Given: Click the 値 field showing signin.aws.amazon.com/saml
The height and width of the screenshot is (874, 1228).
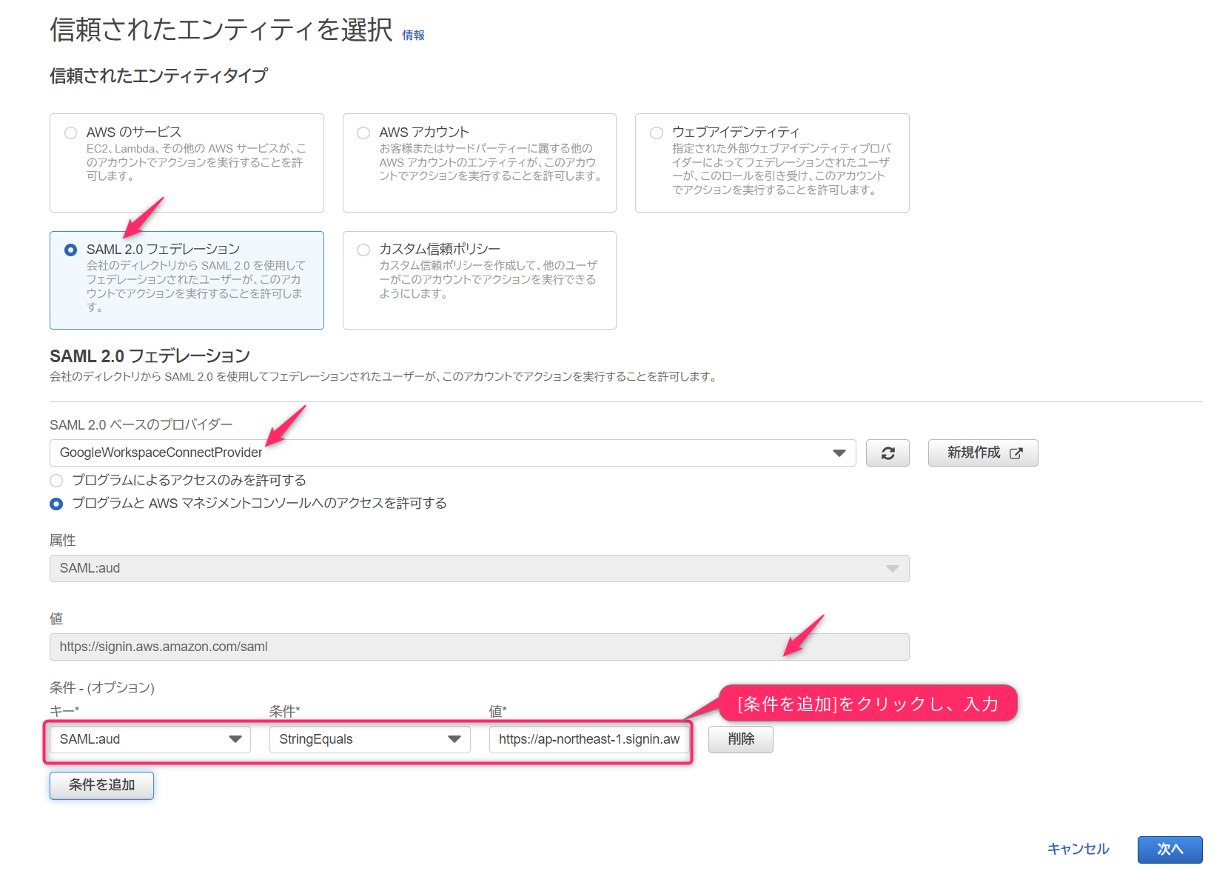Looking at the screenshot, I should (x=479, y=647).
